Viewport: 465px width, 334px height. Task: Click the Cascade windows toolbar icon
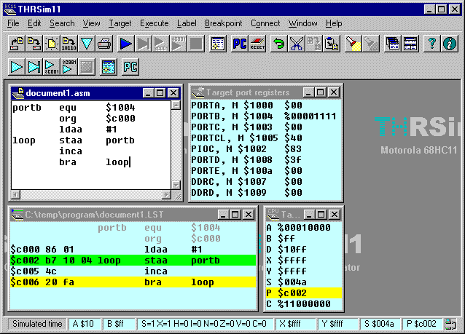point(392,43)
